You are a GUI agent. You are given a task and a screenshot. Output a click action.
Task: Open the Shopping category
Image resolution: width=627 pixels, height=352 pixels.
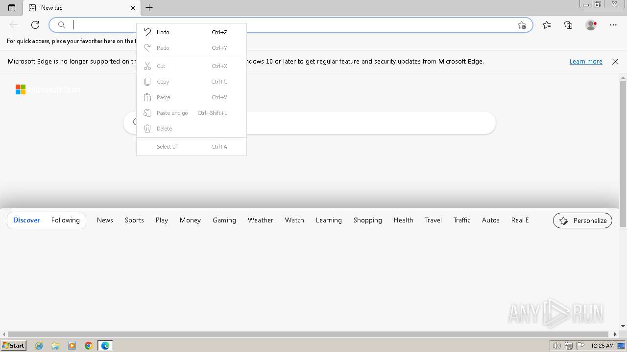click(x=368, y=220)
